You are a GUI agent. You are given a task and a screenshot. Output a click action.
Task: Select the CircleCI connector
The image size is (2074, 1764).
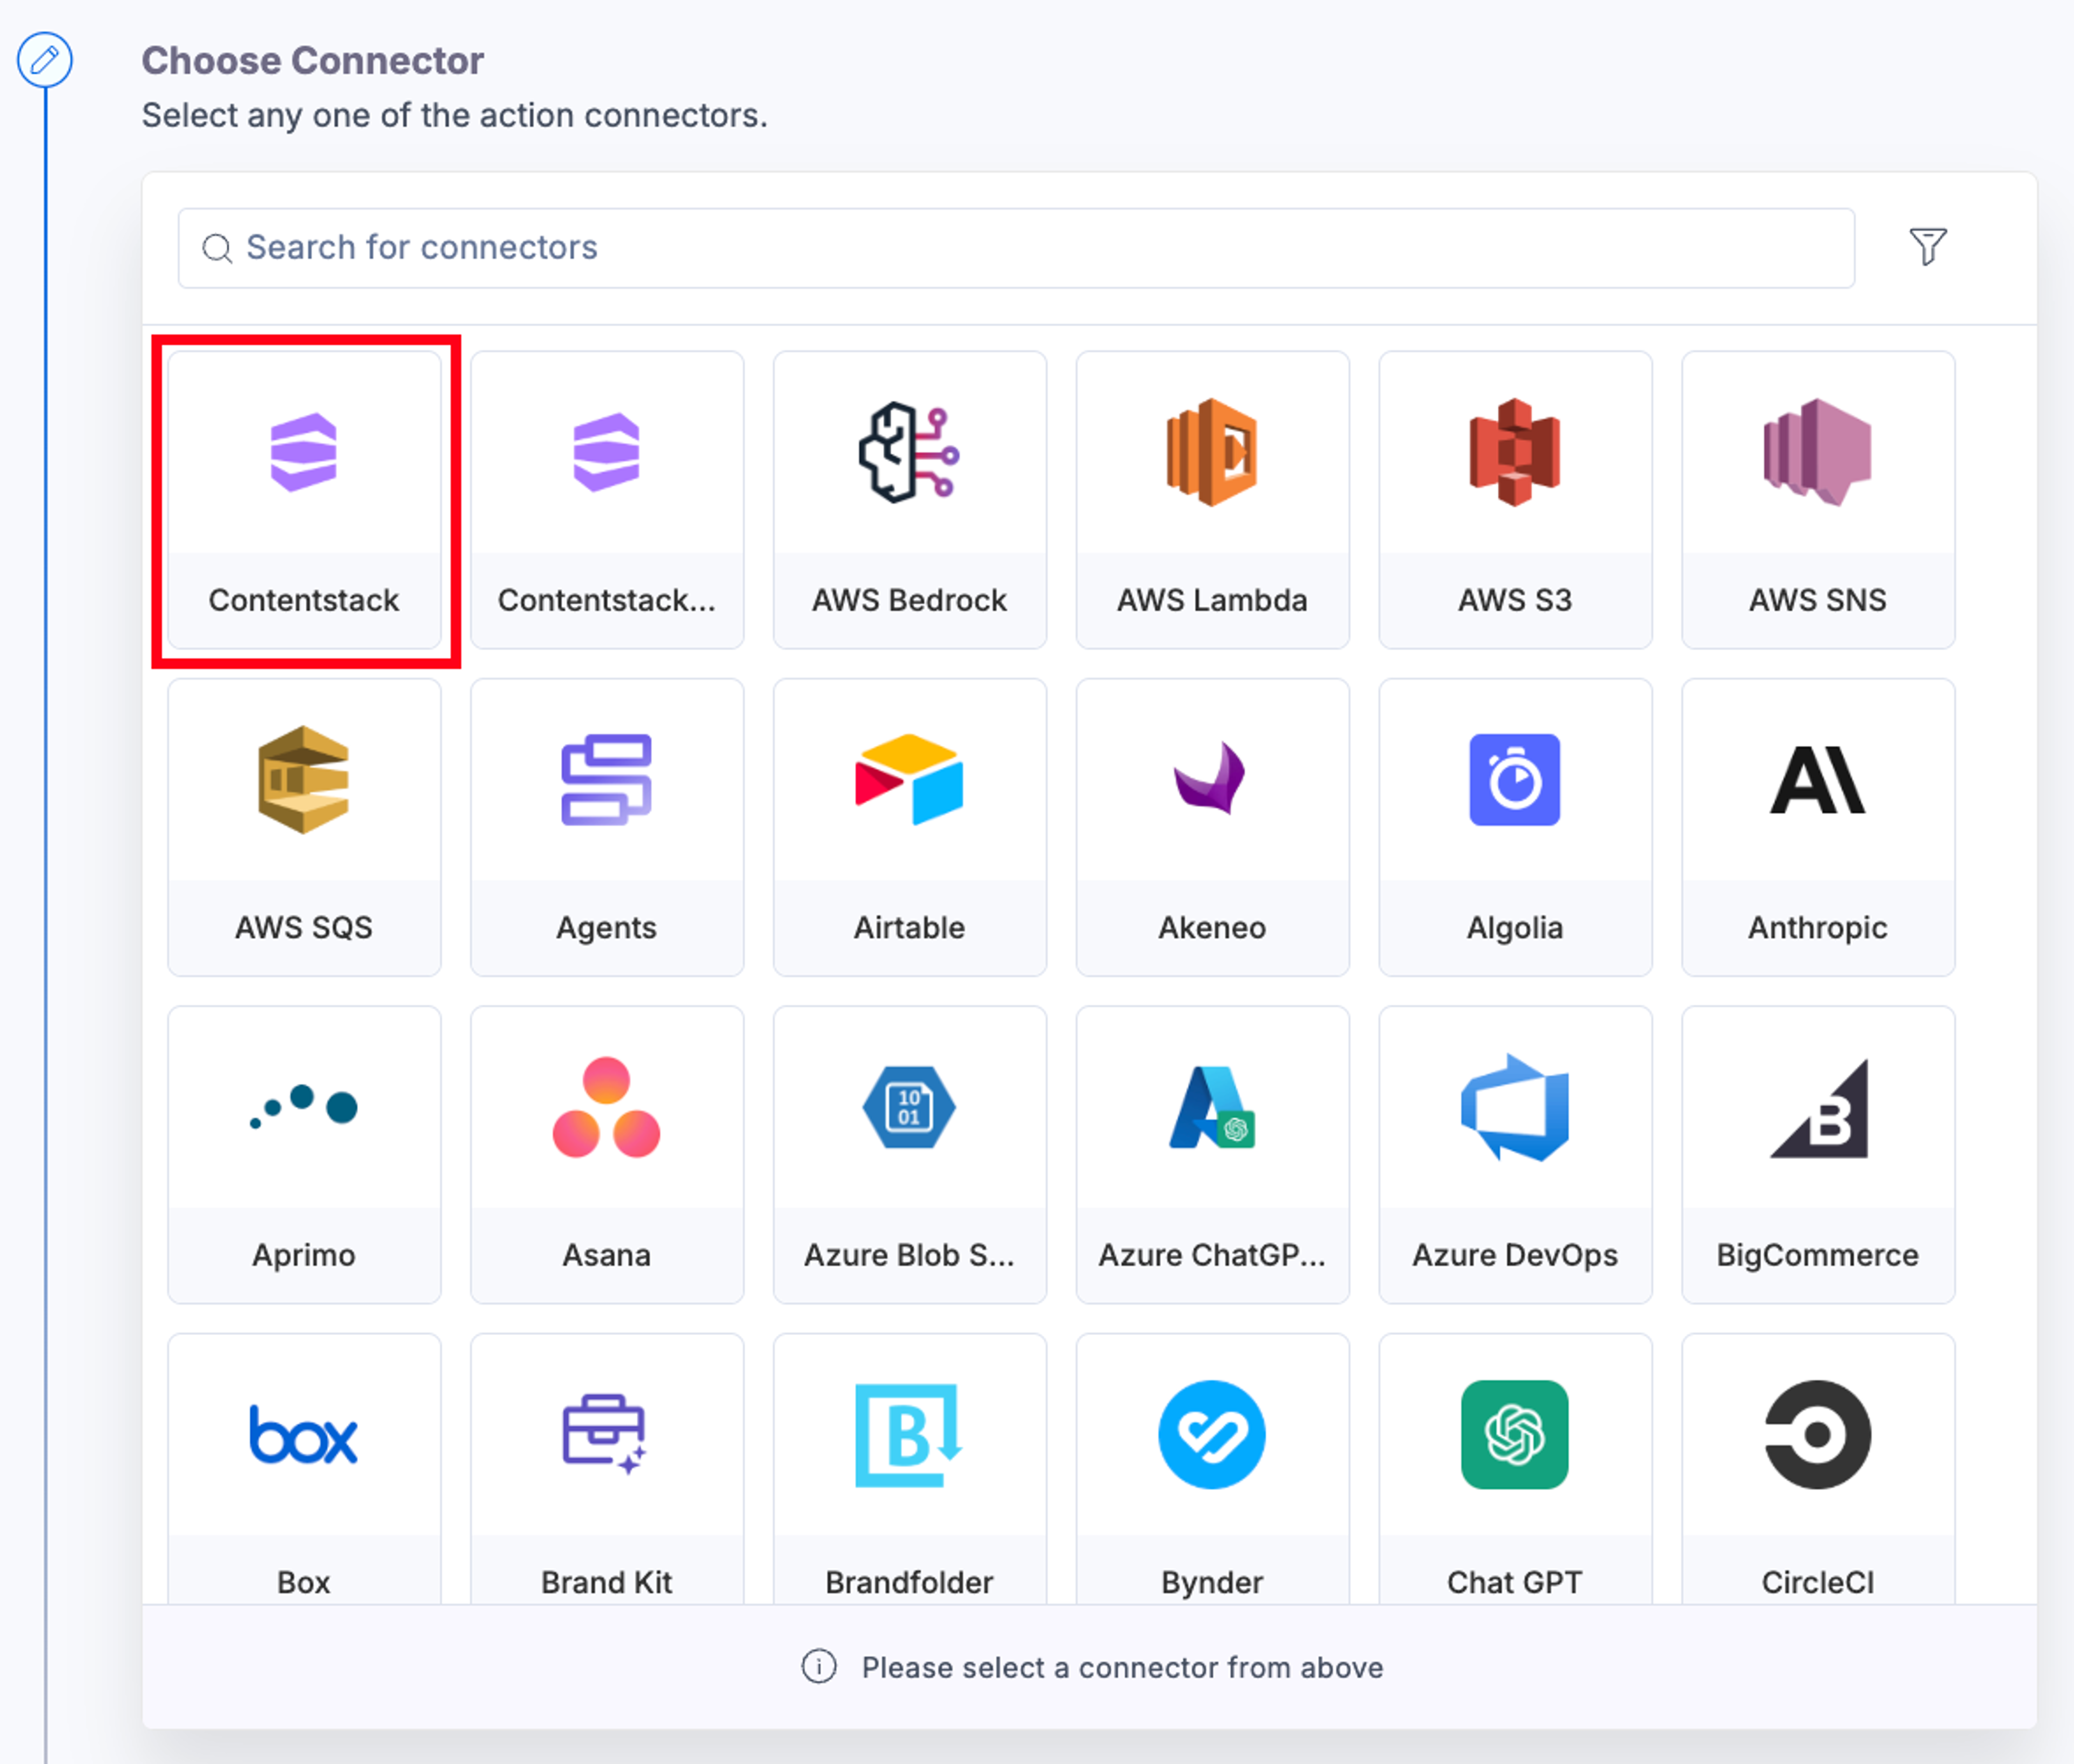pyautogui.click(x=1819, y=1469)
